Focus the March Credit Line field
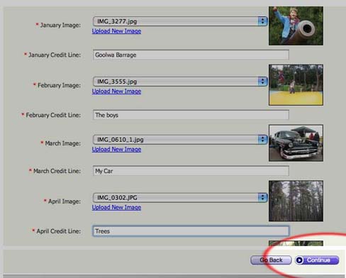 point(191,171)
